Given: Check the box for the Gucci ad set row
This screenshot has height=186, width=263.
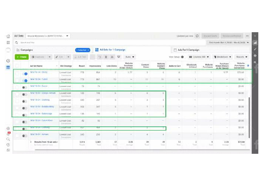Looking at the screenshot, I should point(17,87).
